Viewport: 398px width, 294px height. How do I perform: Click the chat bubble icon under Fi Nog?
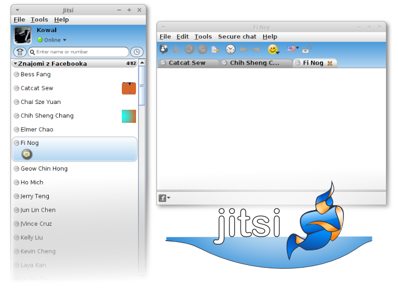(x=27, y=154)
